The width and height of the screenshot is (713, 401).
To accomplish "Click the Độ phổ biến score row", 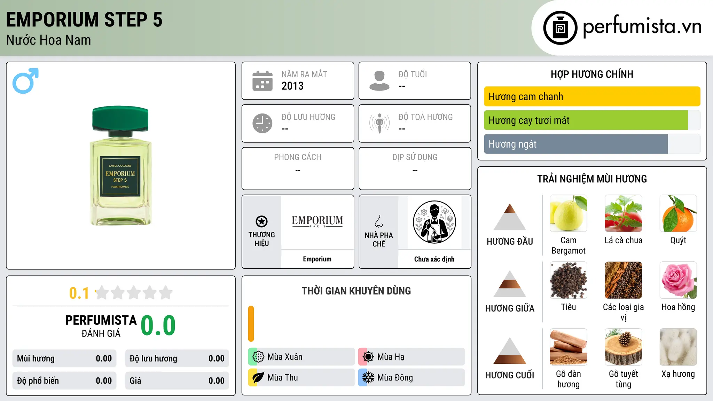I will pos(64,381).
